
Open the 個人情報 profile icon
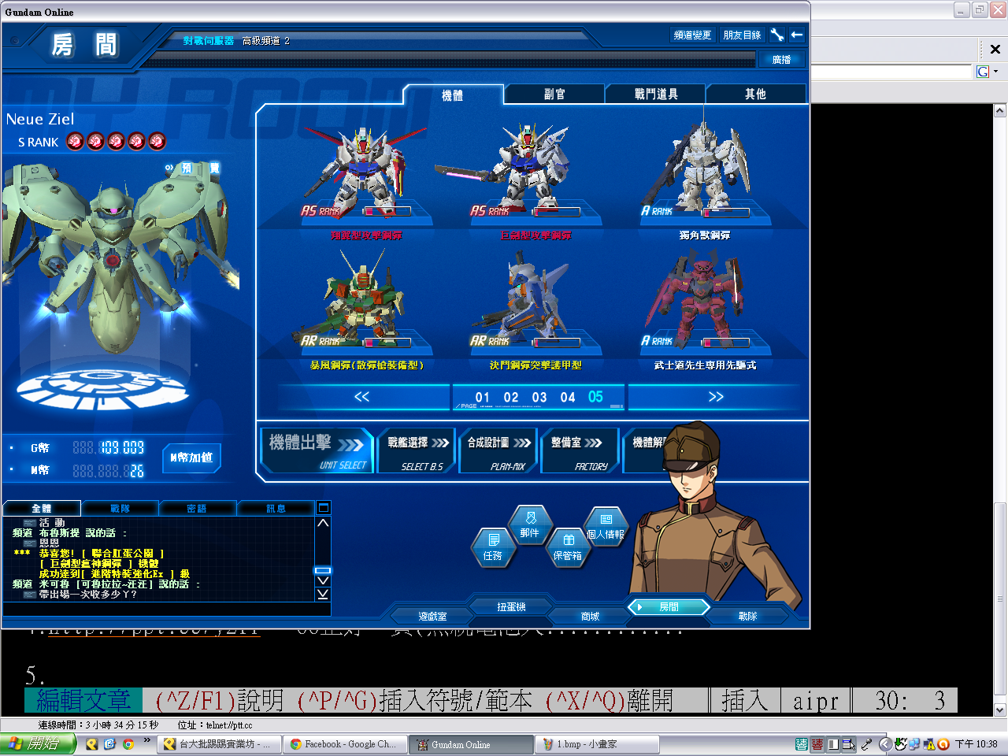(x=606, y=525)
